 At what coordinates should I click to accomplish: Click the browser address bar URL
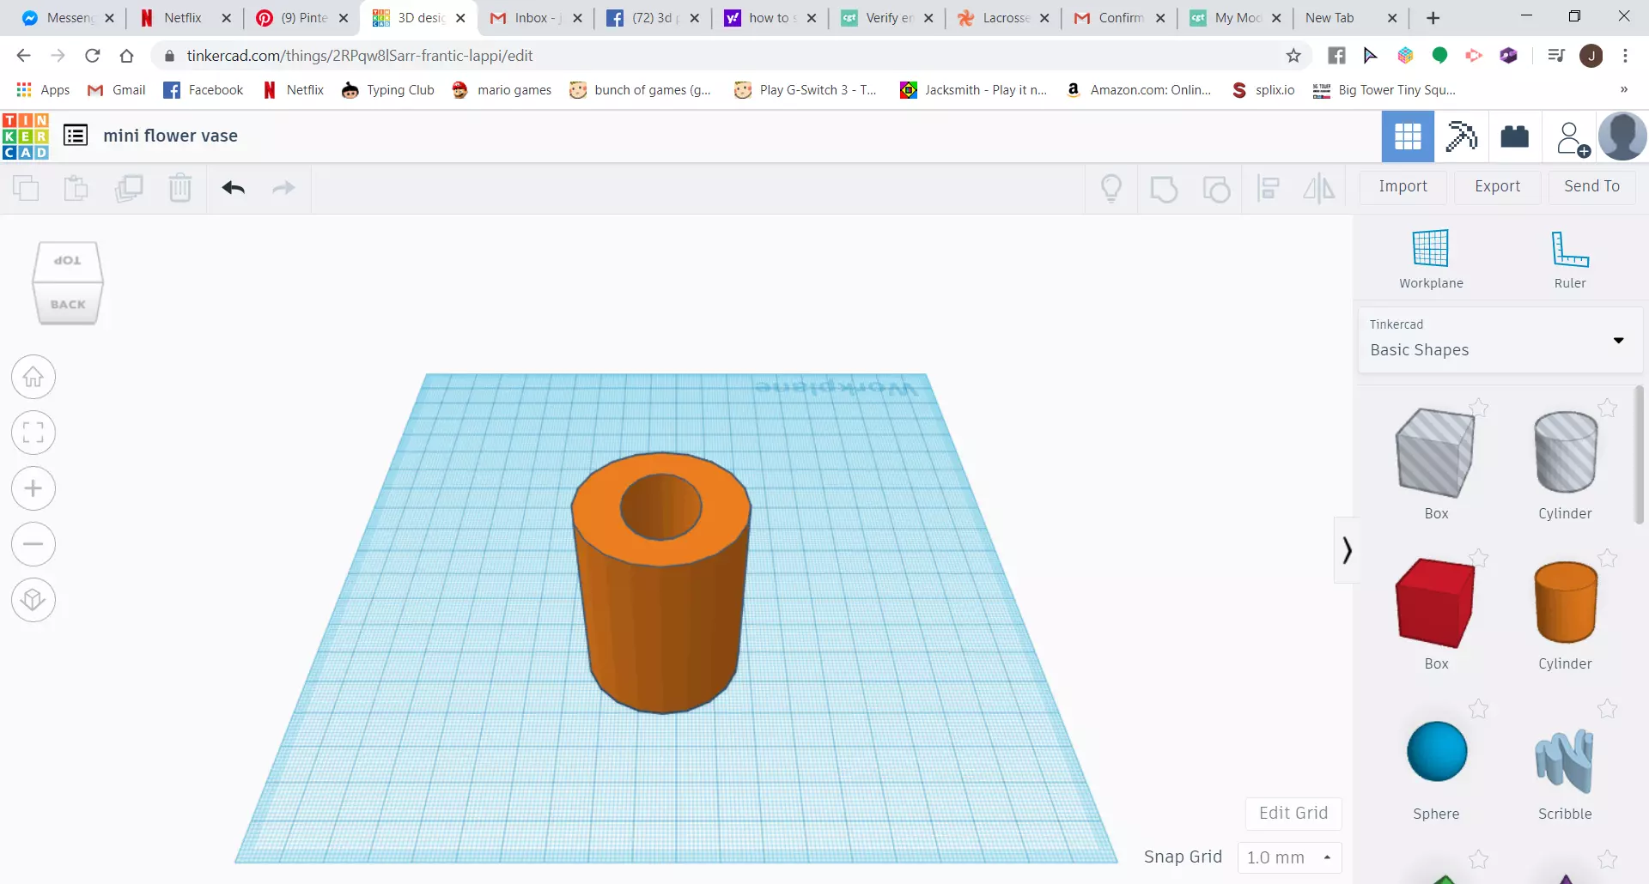[x=359, y=56]
